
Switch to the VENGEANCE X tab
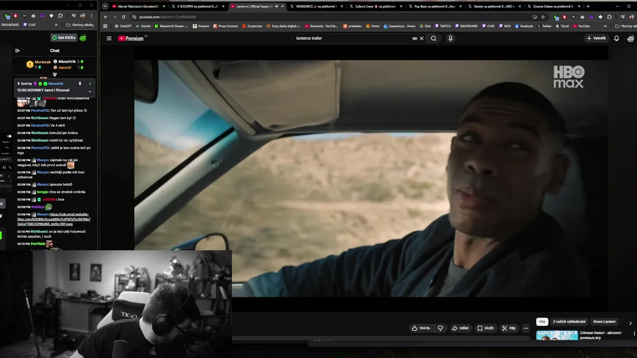click(x=316, y=6)
